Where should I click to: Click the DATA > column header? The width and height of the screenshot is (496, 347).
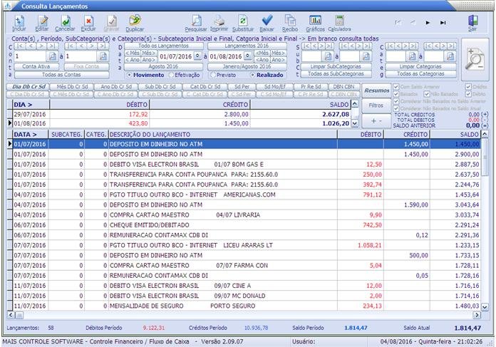(x=30, y=135)
